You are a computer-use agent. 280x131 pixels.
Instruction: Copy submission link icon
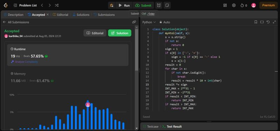[x=134, y=22]
